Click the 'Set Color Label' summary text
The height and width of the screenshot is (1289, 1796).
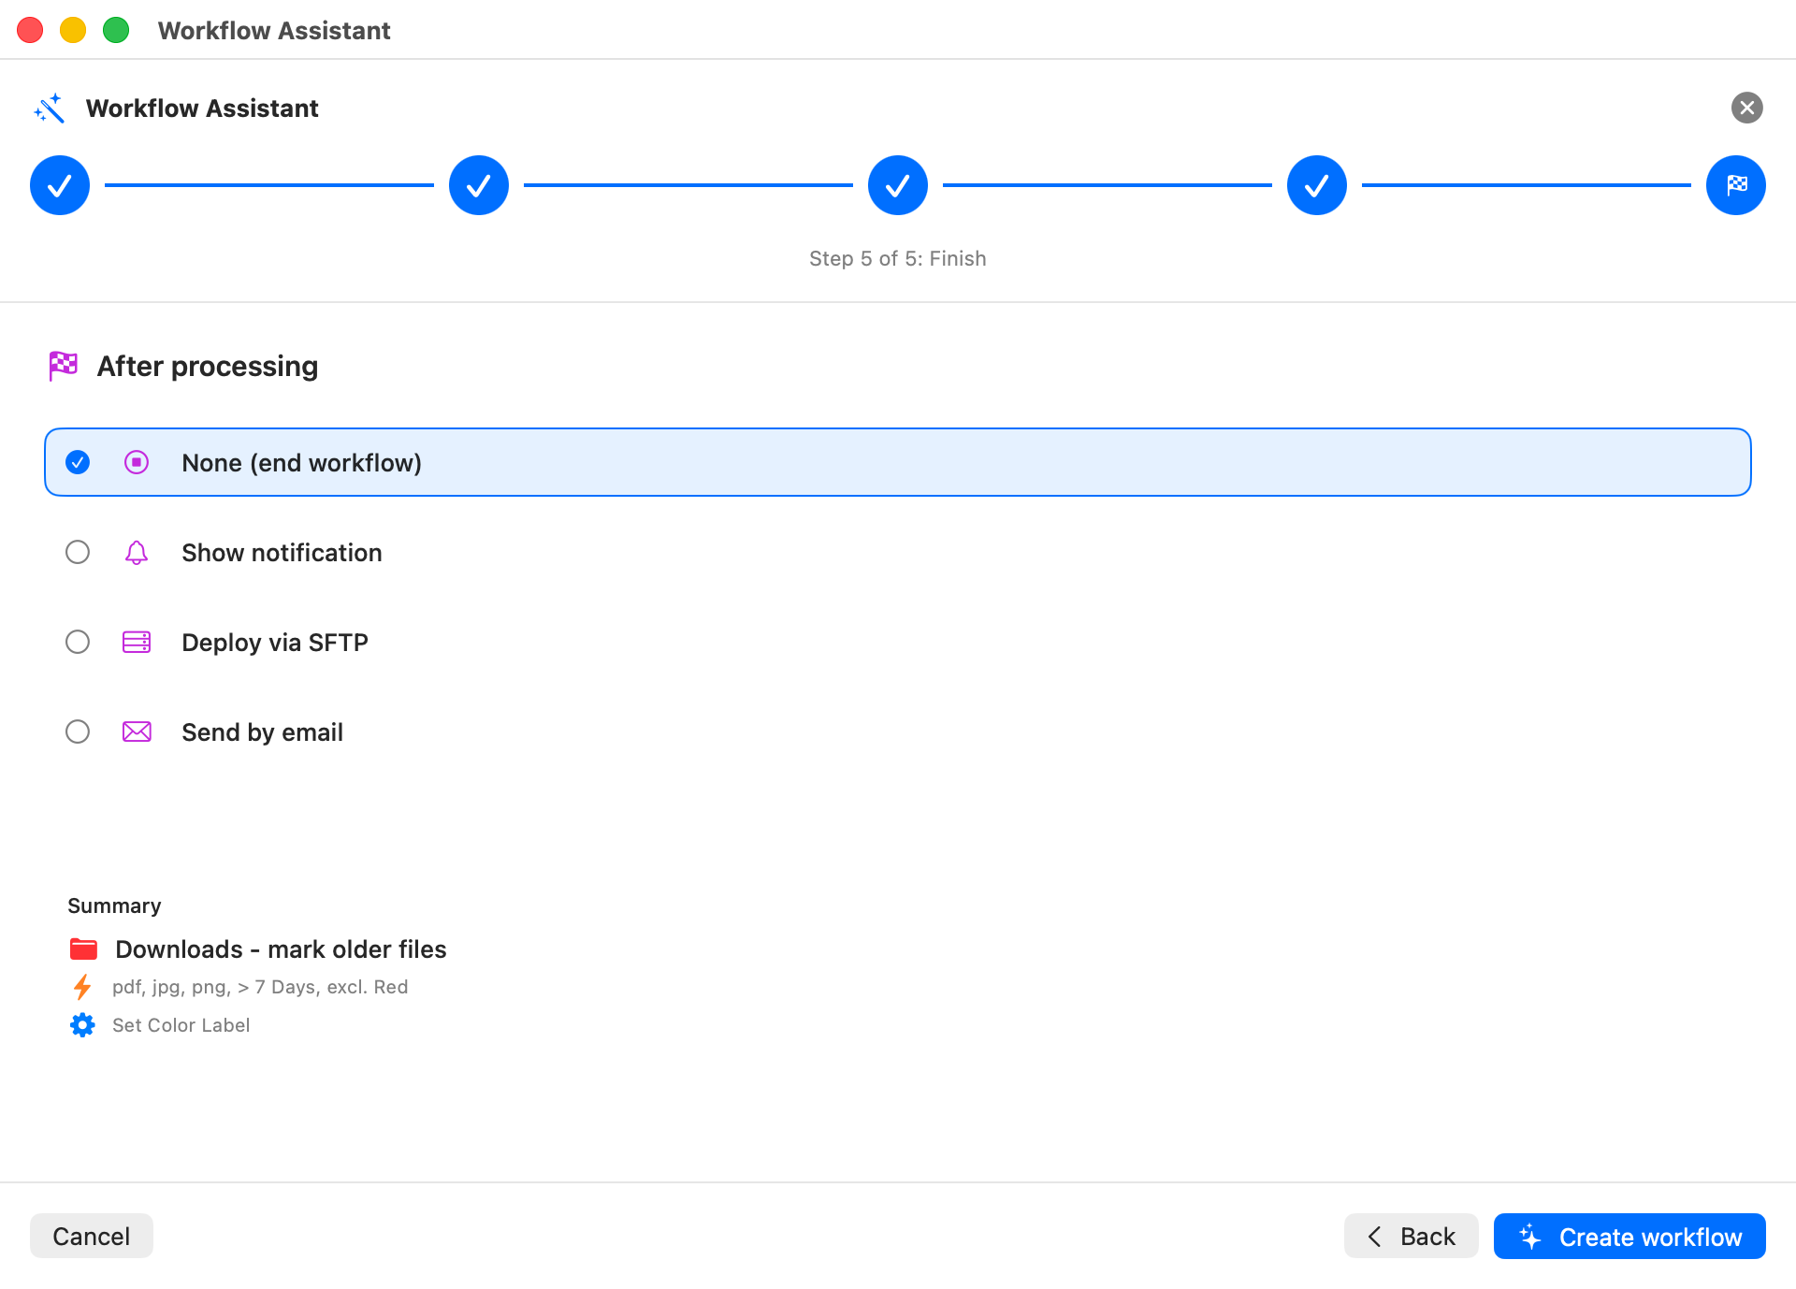[x=181, y=1025]
